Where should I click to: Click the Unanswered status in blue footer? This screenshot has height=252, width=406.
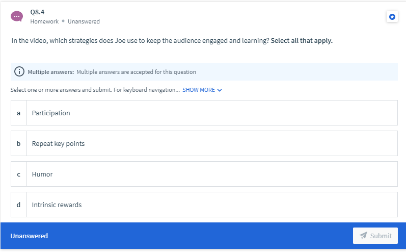(x=29, y=236)
